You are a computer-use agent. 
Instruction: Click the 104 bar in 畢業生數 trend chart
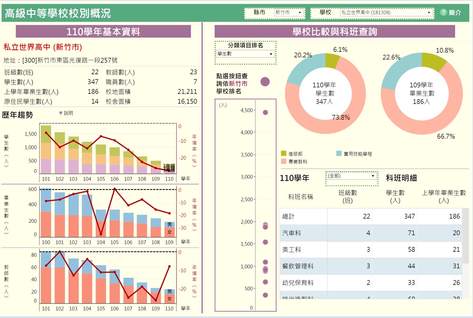[x=101, y=223]
